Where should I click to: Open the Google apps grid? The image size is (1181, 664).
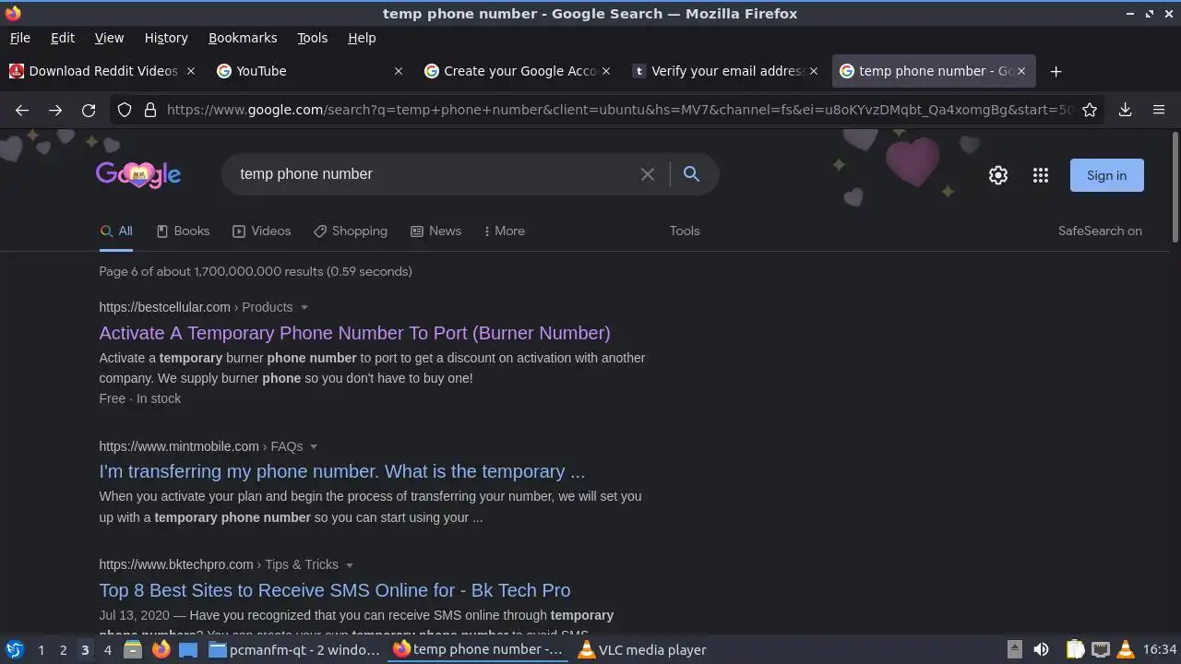click(x=1040, y=175)
